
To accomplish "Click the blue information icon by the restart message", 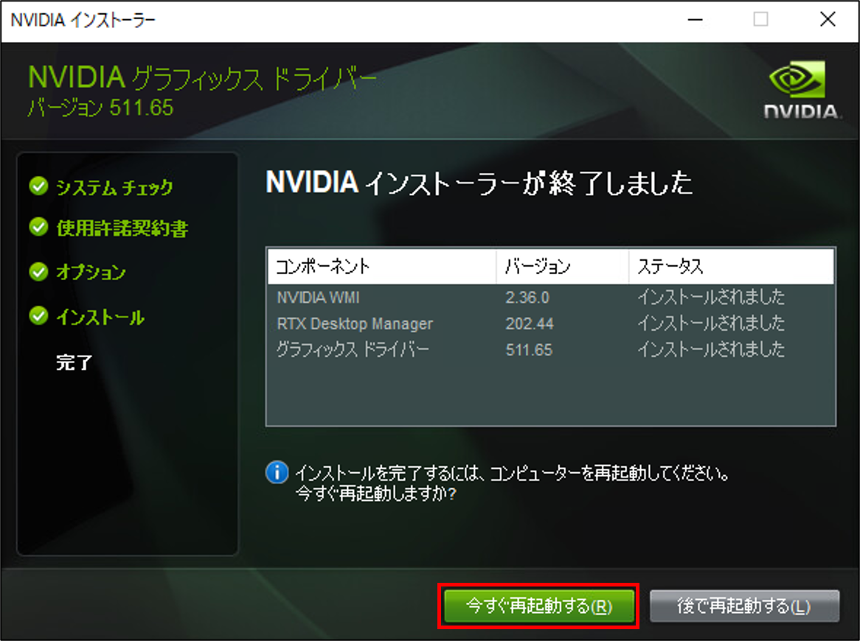I will click(277, 472).
